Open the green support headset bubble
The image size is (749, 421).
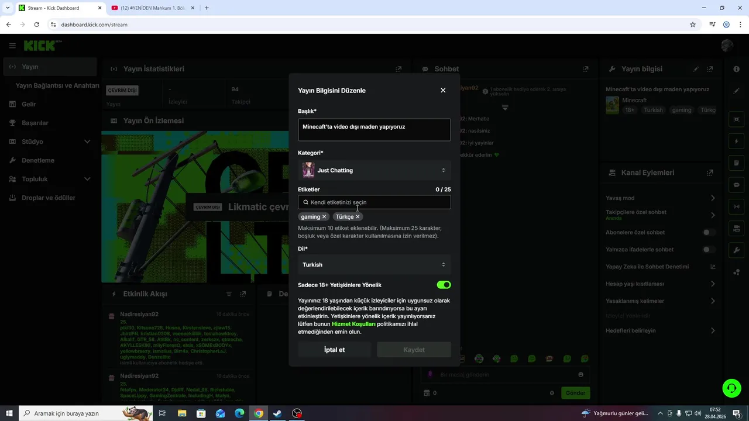pos(731,388)
